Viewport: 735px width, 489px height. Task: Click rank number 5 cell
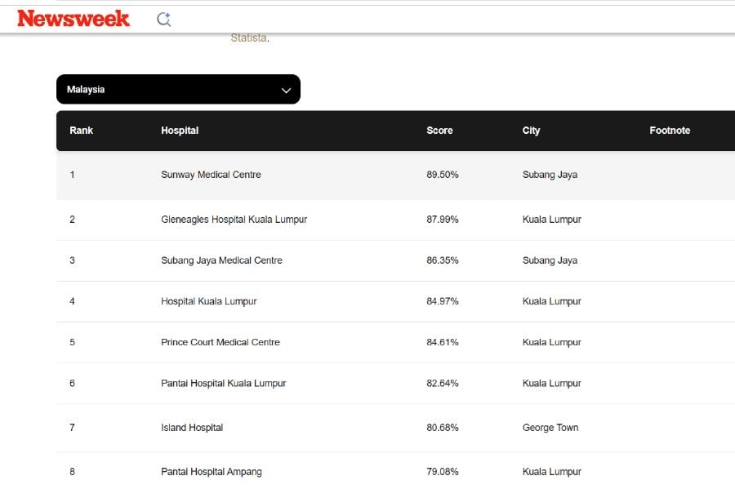(x=72, y=342)
